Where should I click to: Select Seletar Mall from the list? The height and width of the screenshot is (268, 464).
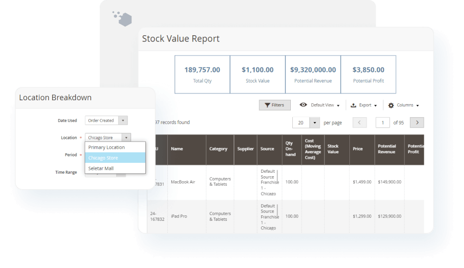pyautogui.click(x=101, y=168)
